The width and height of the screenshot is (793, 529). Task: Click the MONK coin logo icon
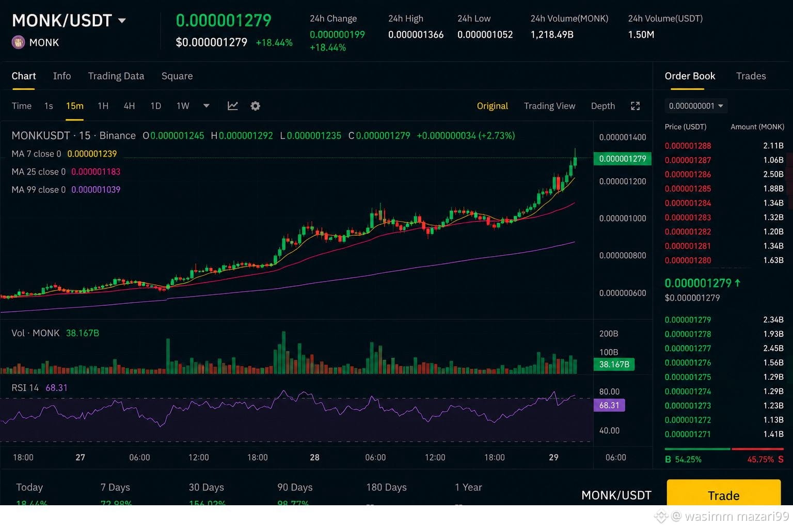(18, 42)
